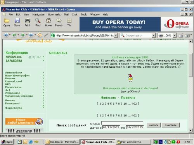
Task: Click the слова search input field
Action: (x=122, y=123)
